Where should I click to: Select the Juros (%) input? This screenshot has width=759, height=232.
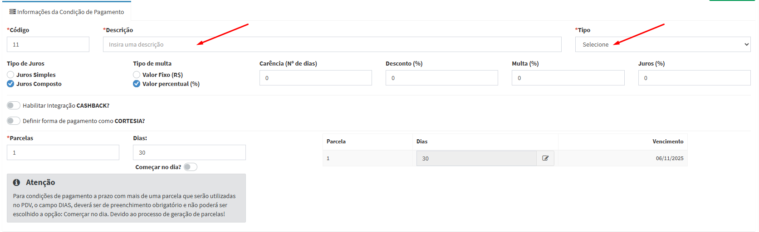tap(694, 78)
